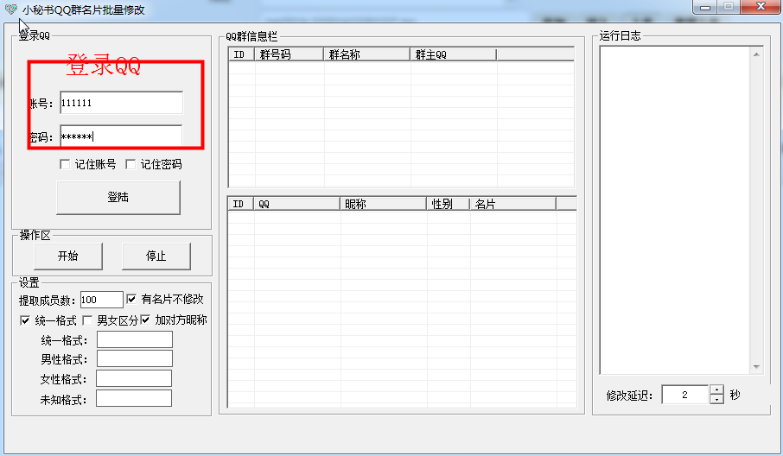Viewport: 783px width, 456px height.
Task: Increase 修改延迟 with the up arrow
Action: [x=716, y=390]
